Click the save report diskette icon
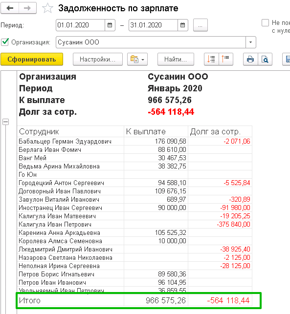The width and height of the screenshot is (290, 314). pyautogui.click(x=287, y=59)
